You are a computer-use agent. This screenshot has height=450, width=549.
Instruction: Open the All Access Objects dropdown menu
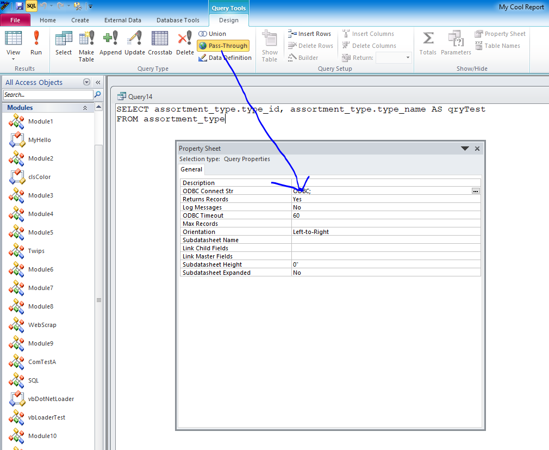click(86, 82)
